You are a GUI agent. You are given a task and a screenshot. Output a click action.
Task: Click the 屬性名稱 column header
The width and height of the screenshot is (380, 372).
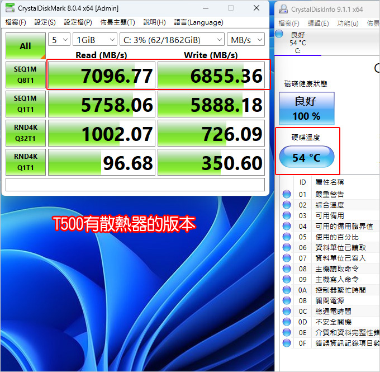(x=330, y=182)
